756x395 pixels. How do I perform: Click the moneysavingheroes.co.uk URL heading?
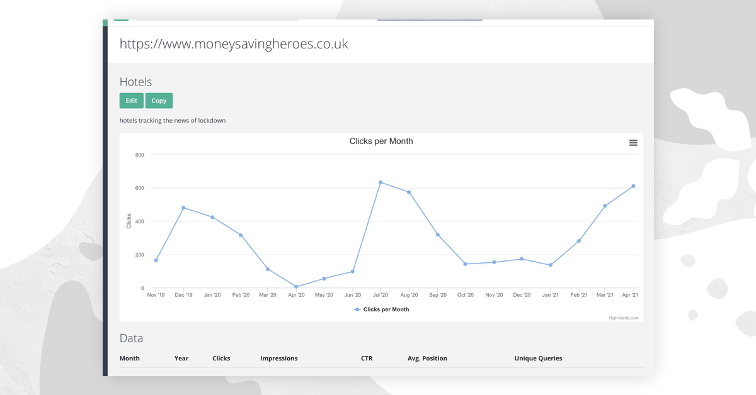point(234,44)
